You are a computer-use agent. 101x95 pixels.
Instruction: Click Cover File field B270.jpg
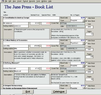click(72, 23)
